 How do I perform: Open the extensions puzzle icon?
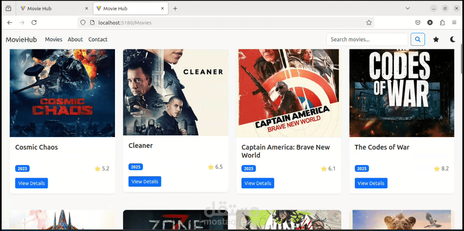click(442, 23)
